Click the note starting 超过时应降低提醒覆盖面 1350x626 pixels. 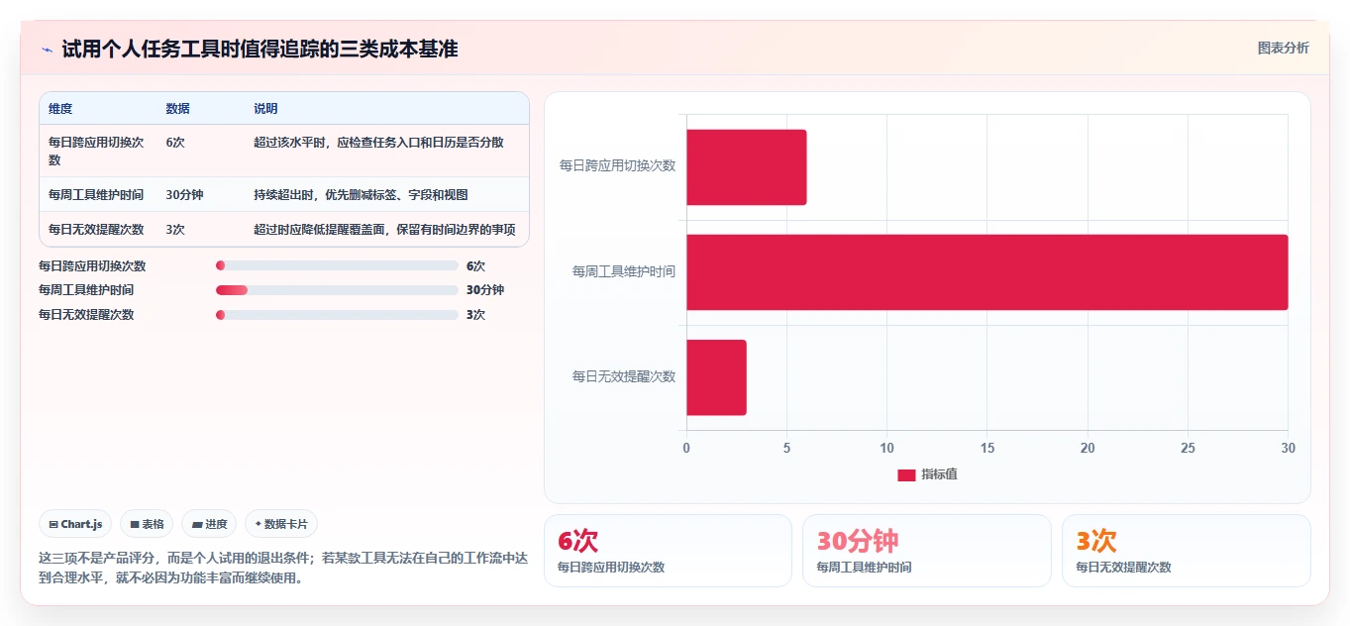384,230
